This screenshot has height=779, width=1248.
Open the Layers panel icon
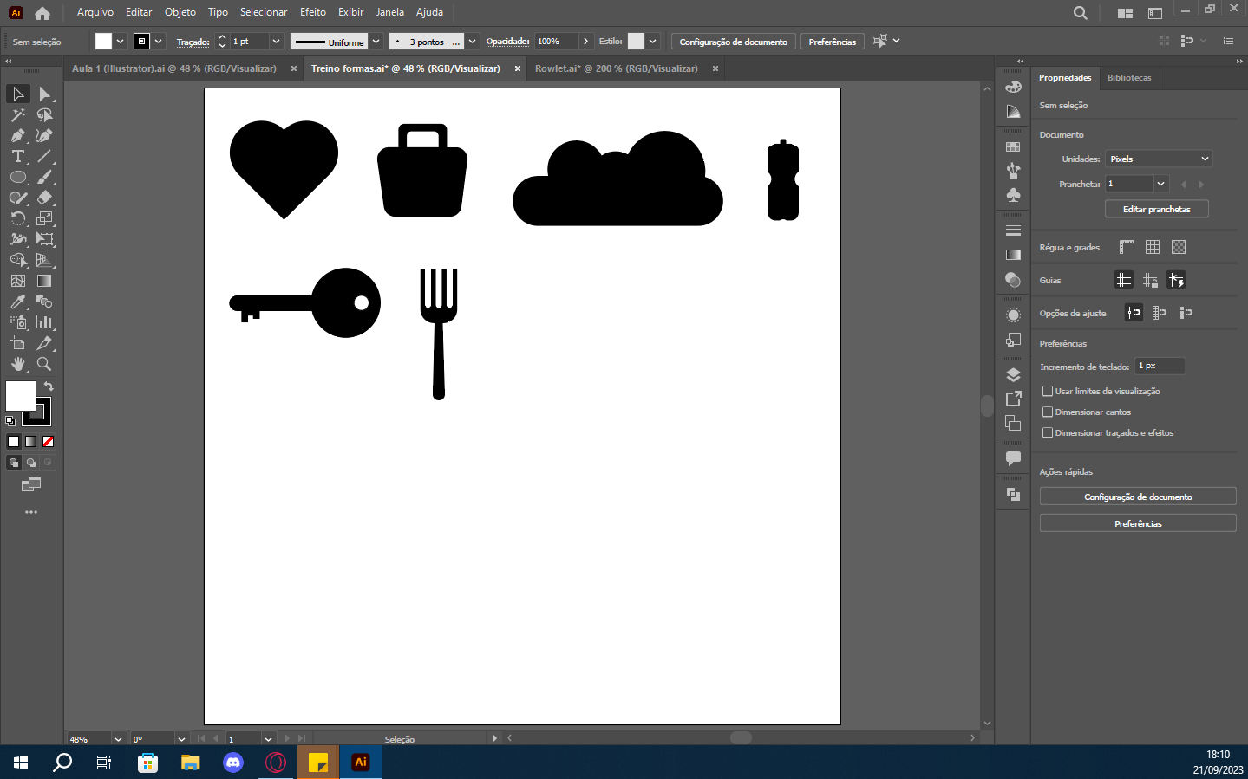[1013, 375]
